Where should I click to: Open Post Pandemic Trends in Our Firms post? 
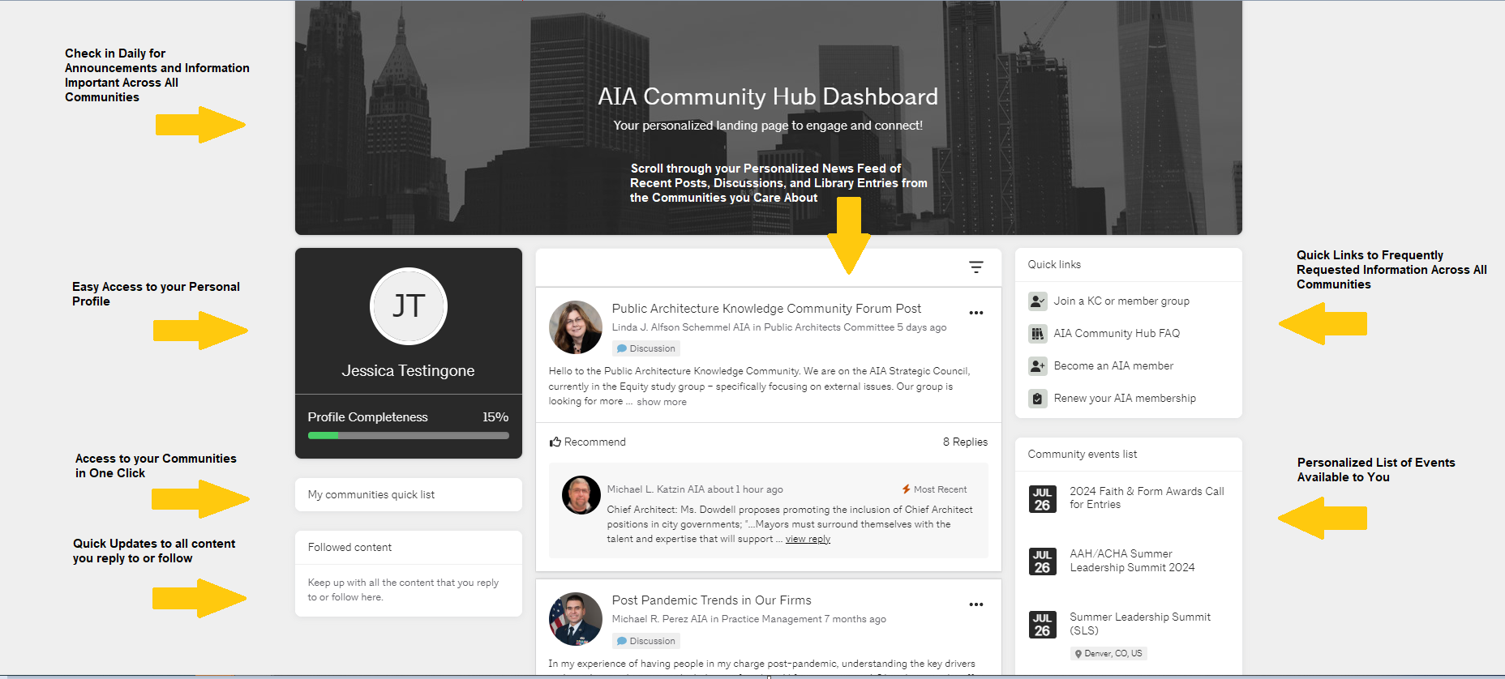[711, 600]
